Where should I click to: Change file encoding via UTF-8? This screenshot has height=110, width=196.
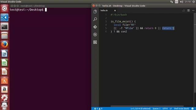165,109
